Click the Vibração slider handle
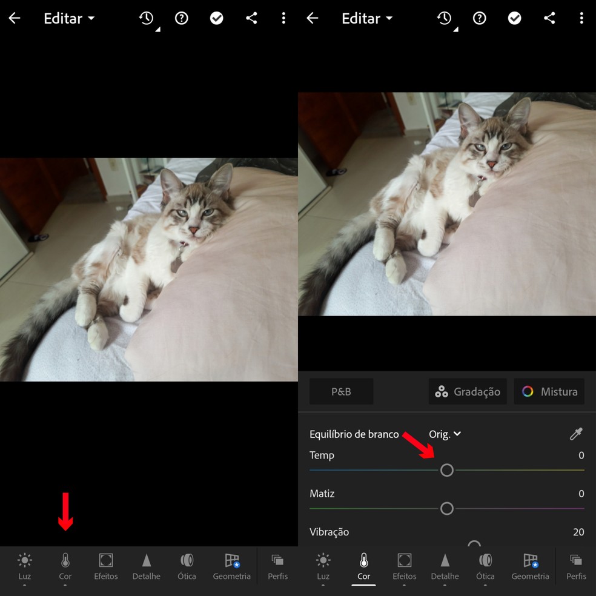Viewport: 596px width, 596px height. pyautogui.click(x=474, y=543)
